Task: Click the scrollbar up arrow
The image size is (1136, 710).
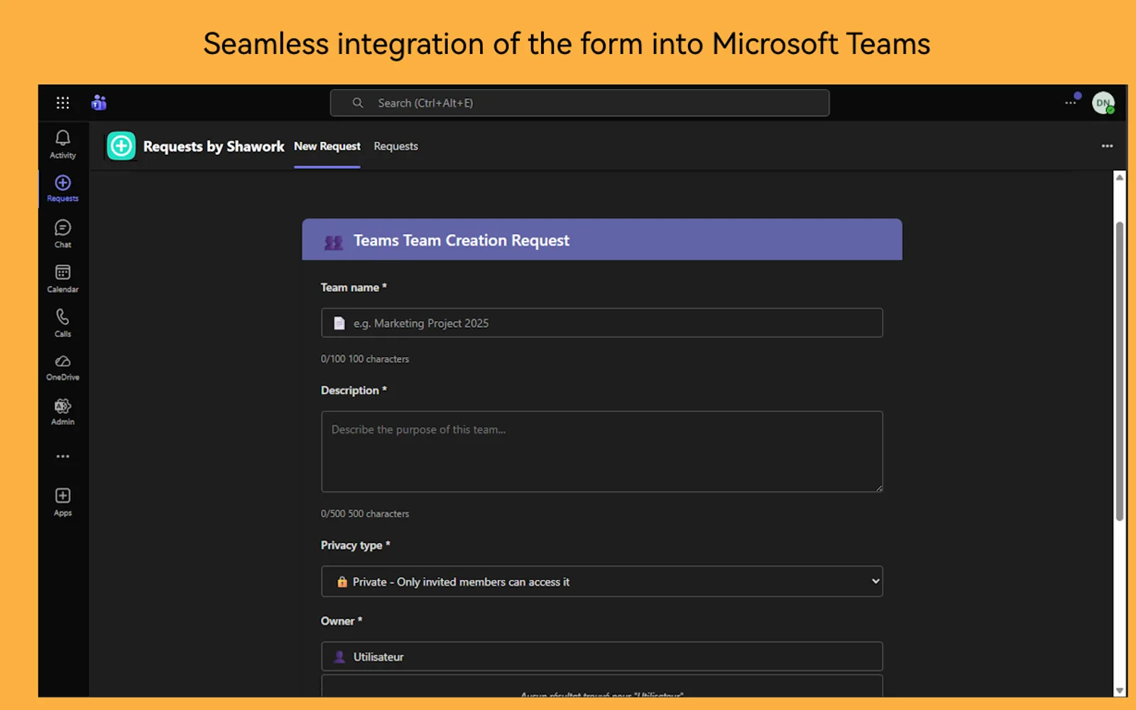Action: (1120, 177)
